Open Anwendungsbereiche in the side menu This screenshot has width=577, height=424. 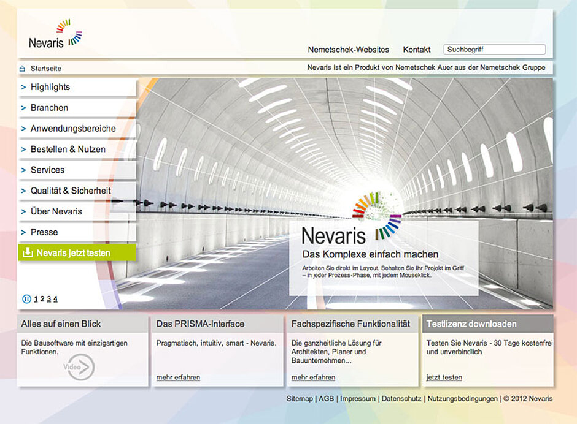point(73,129)
